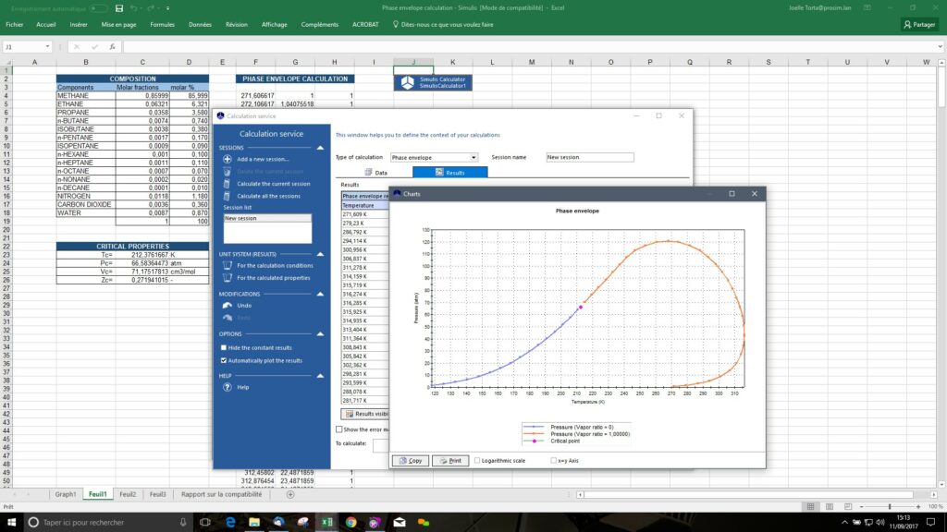Click the Excel undo arrow in quick access toolbar
Viewport: 947px width, 532px height.
coord(133,8)
